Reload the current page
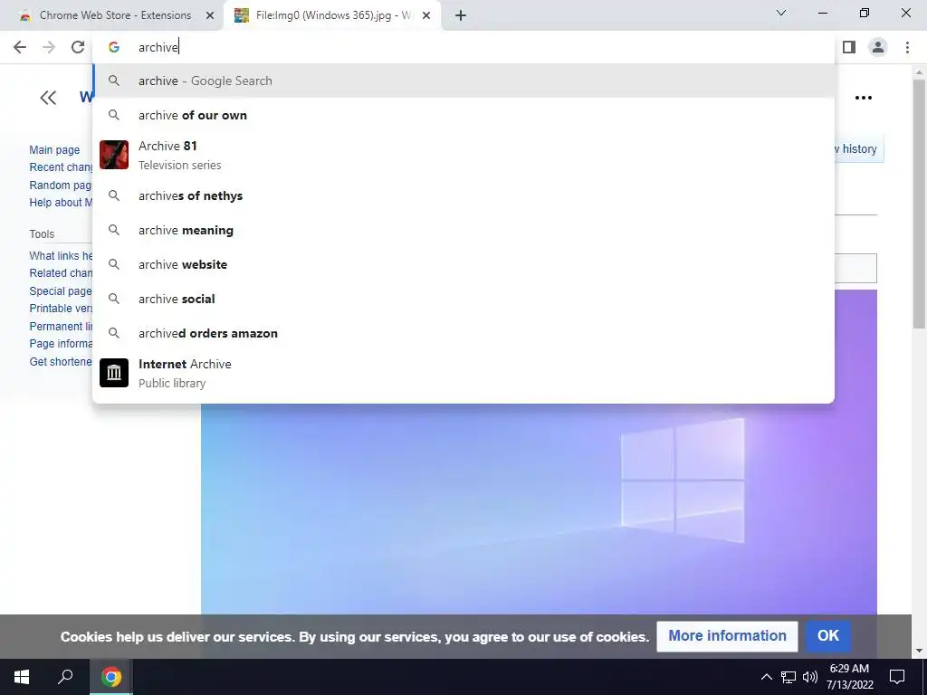The width and height of the screenshot is (927, 695). tap(78, 47)
